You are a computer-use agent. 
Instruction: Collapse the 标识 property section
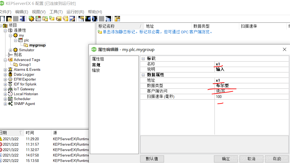tap(143, 59)
